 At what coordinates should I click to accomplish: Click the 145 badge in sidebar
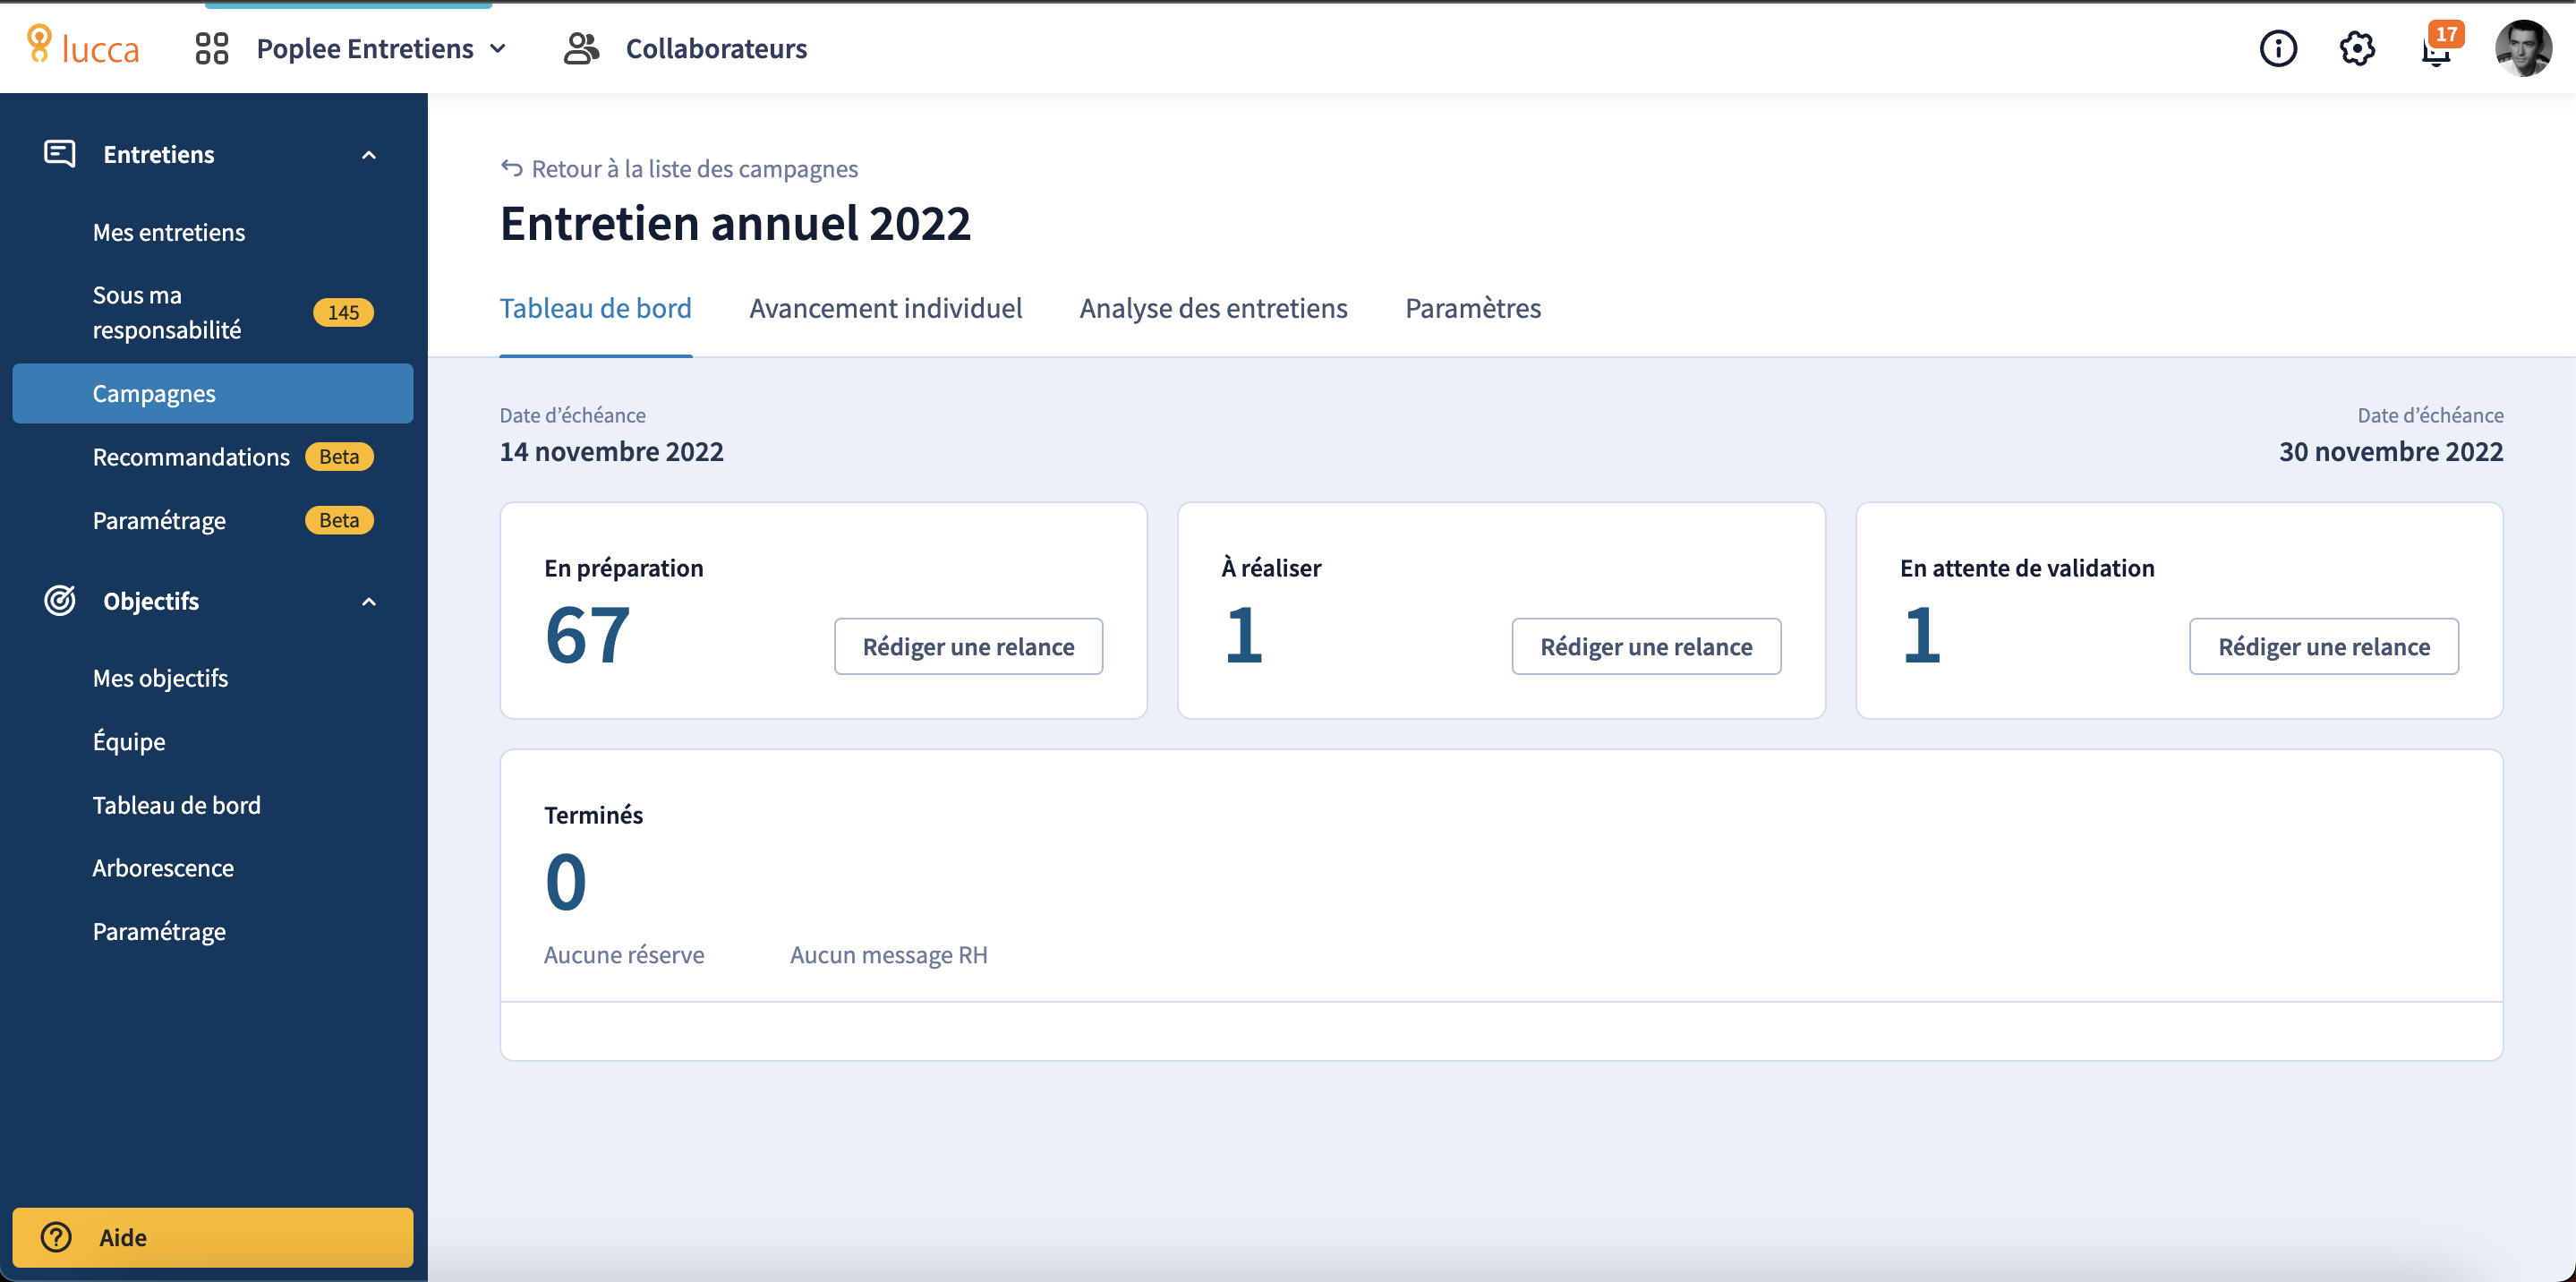pyautogui.click(x=343, y=312)
